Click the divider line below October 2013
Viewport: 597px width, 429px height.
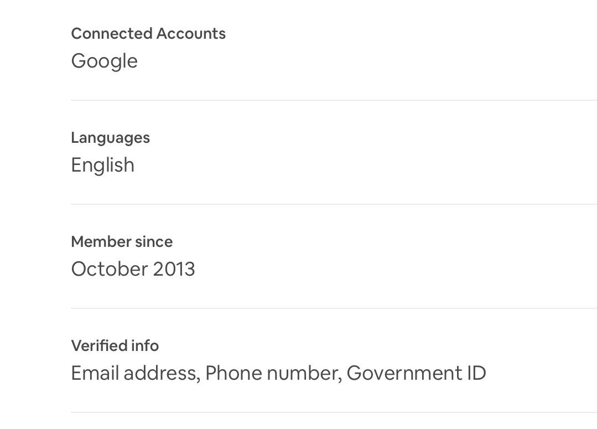pos(334,308)
